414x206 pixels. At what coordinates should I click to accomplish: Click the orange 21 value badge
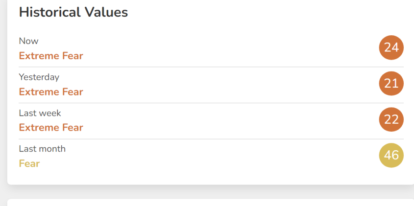click(391, 83)
